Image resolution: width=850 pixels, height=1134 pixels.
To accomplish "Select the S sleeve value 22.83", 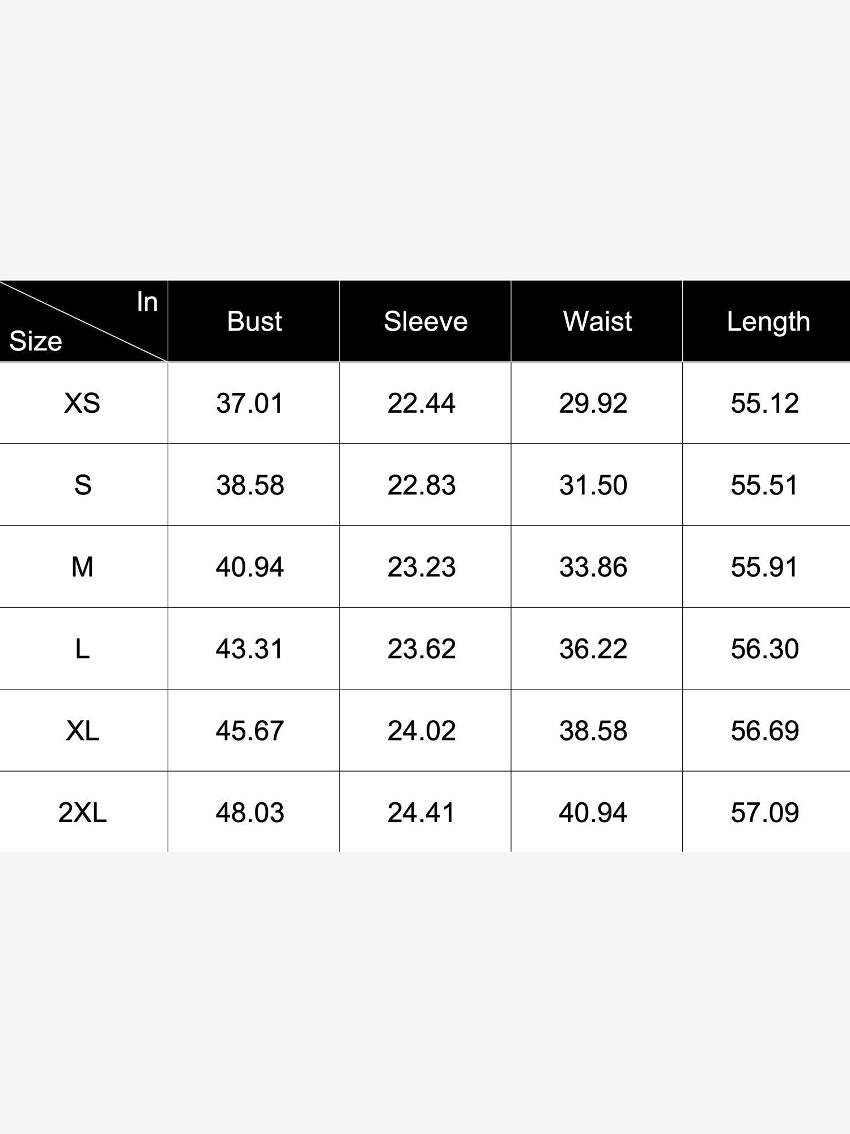I will pyautogui.click(x=421, y=485).
